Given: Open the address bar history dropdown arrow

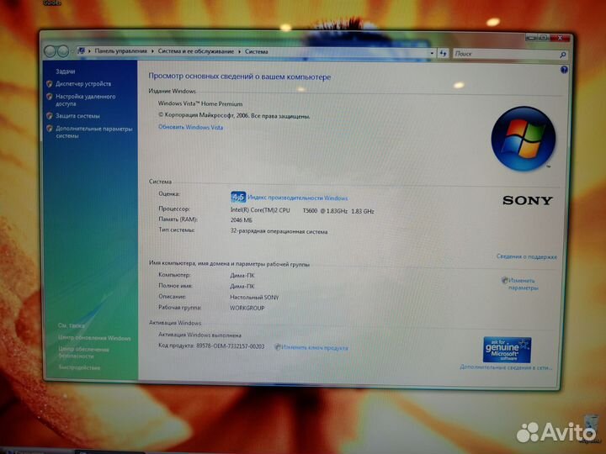Looking at the screenshot, I should pyautogui.click(x=432, y=53).
